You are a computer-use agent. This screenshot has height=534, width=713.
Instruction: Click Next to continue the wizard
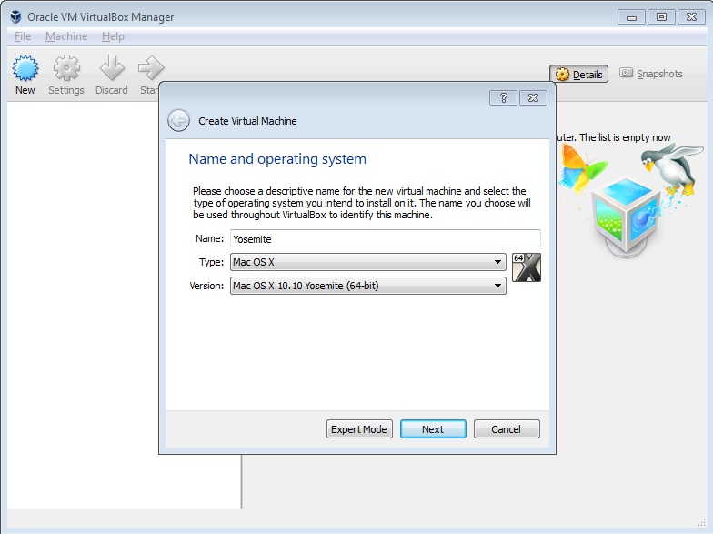[433, 429]
